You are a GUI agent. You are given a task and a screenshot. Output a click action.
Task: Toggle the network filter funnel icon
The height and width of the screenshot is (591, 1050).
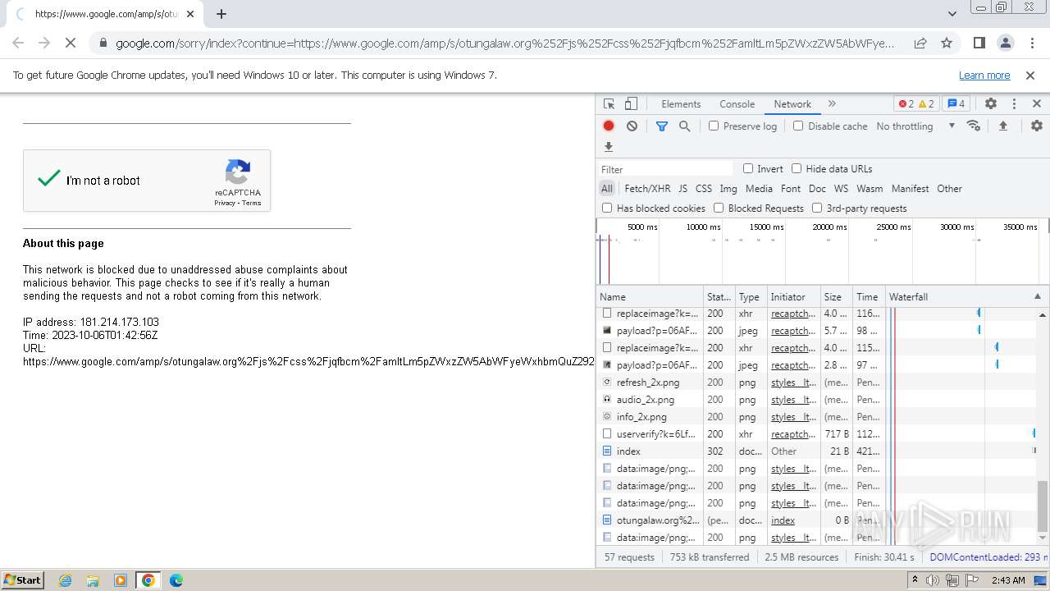(662, 126)
